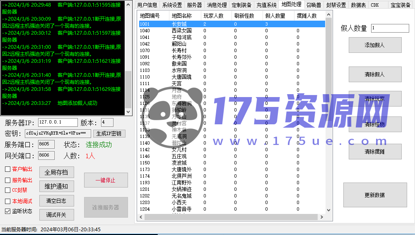The width and height of the screenshot is (415, 235).
Task: Click map list scroll-up arrow
Action: coord(328,15)
